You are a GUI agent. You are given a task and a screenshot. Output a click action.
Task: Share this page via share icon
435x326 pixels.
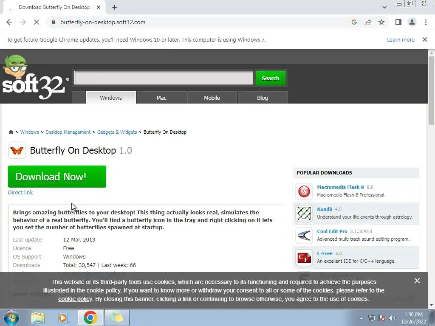tap(368, 22)
